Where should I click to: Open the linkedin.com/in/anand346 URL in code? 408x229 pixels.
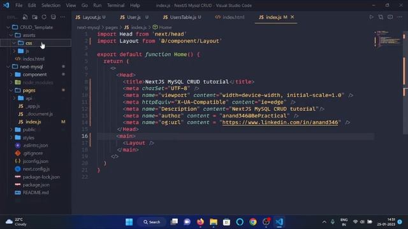(280, 122)
